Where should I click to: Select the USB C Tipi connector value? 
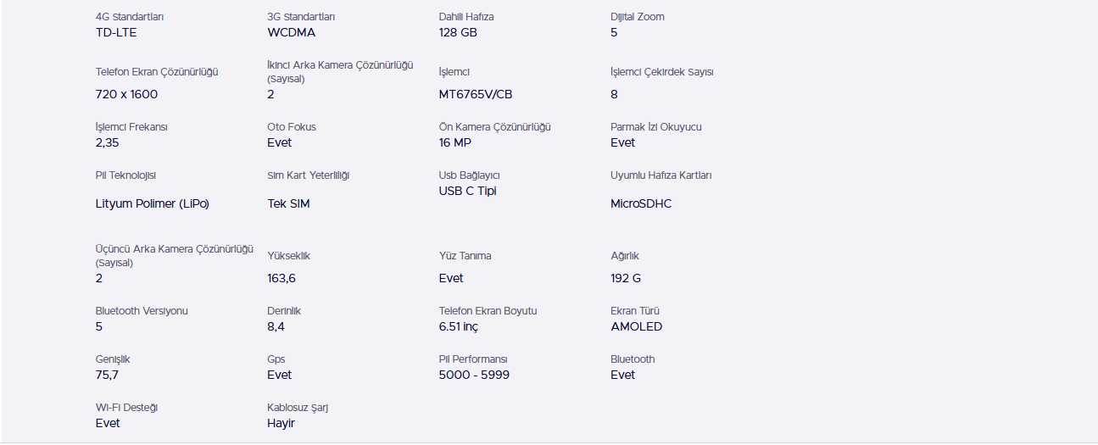(468, 191)
